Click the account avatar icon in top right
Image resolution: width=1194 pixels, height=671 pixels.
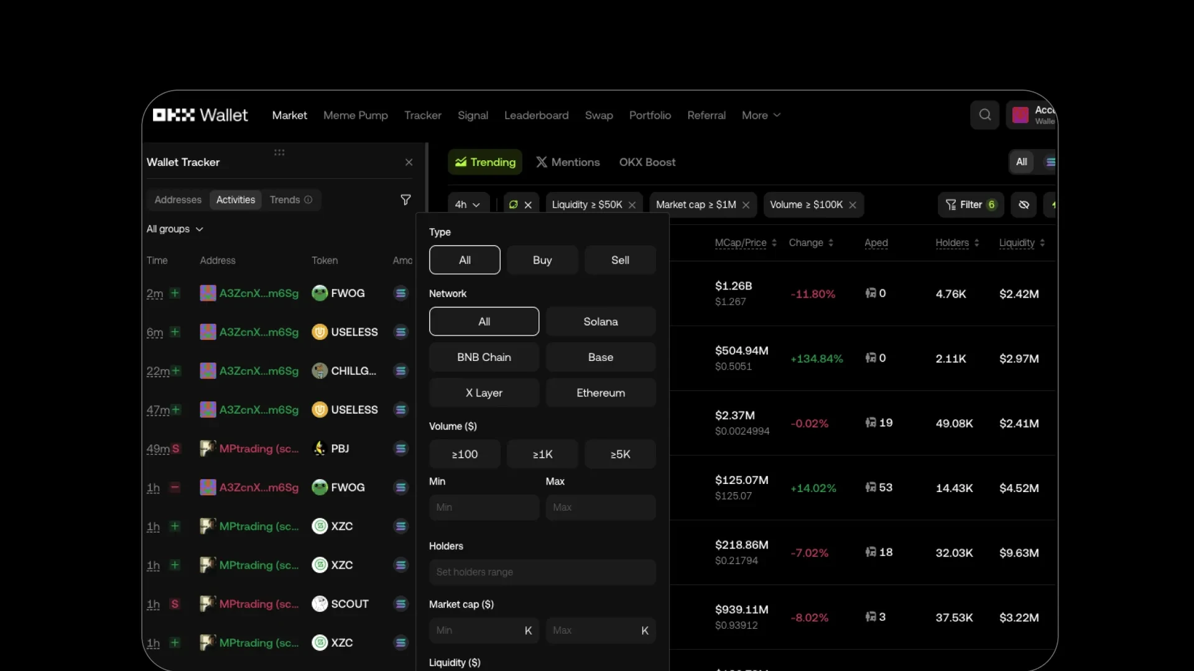(1020, 115)
